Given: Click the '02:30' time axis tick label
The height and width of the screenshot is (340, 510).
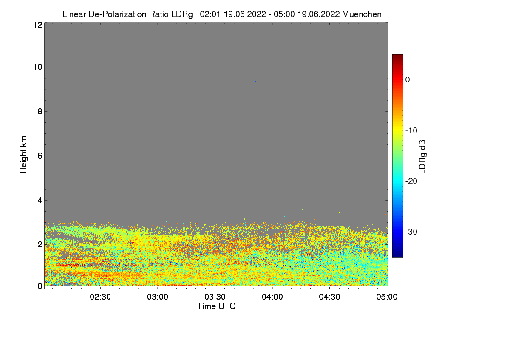Looking at the screenshot, I should (x=101, y=297).
